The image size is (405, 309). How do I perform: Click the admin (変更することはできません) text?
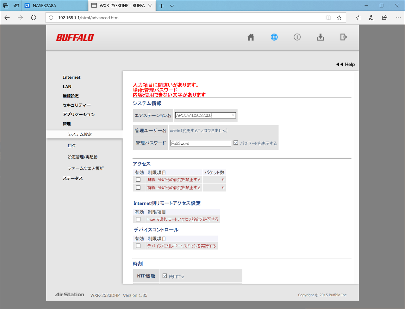199,130
